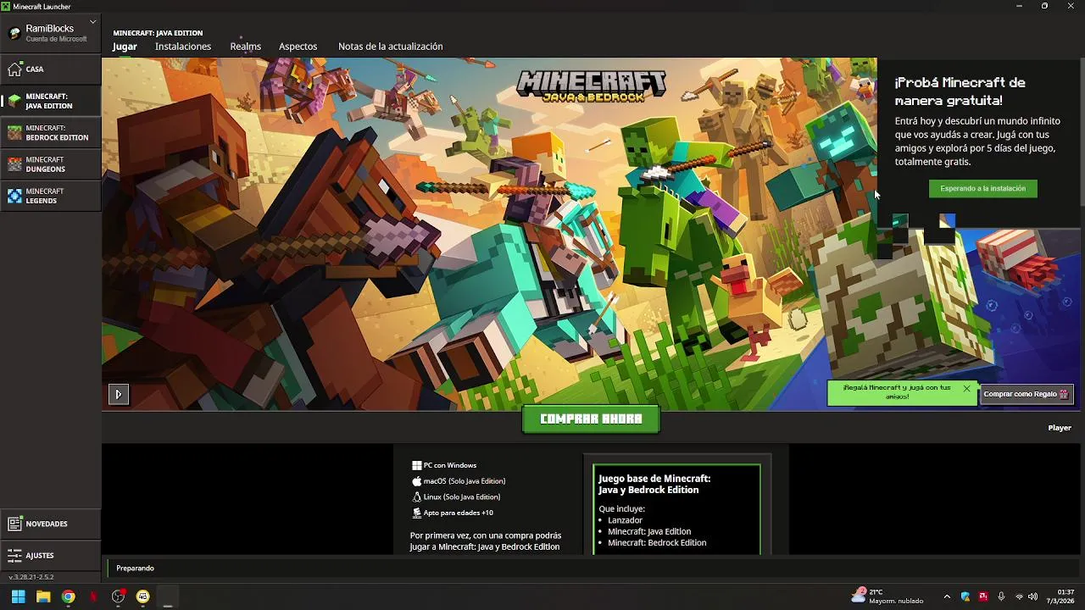Click the Esperando a la instalación button

click(982, 188)
